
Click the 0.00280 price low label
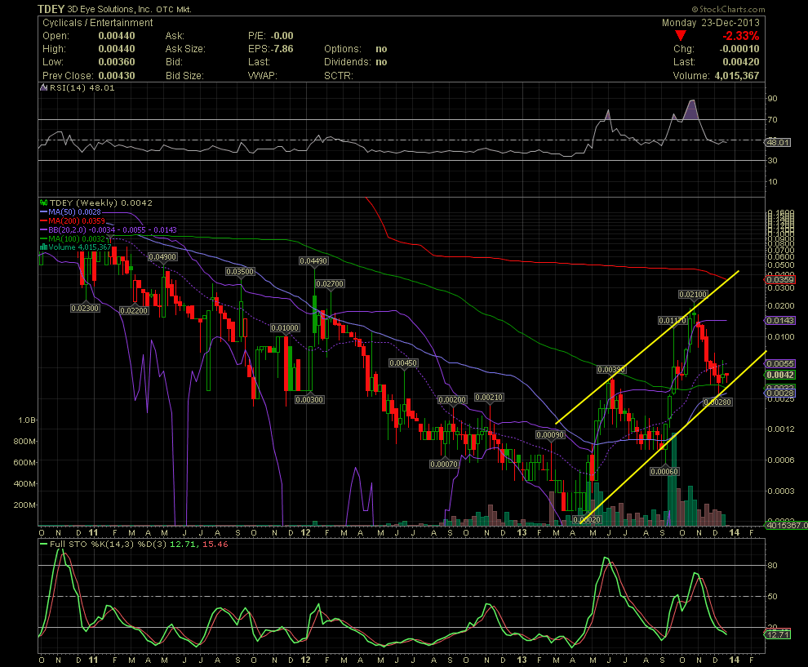point(717,402)
